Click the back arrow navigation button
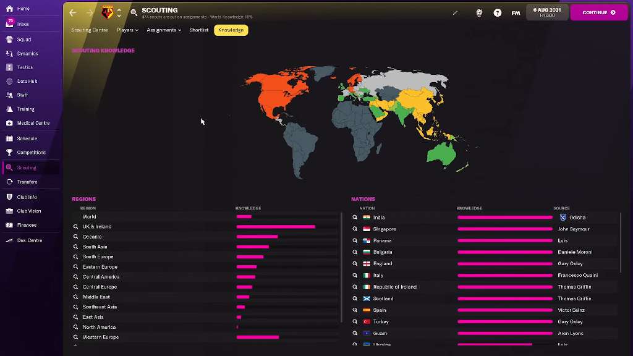The image size is (633, 356). point(73,13)
